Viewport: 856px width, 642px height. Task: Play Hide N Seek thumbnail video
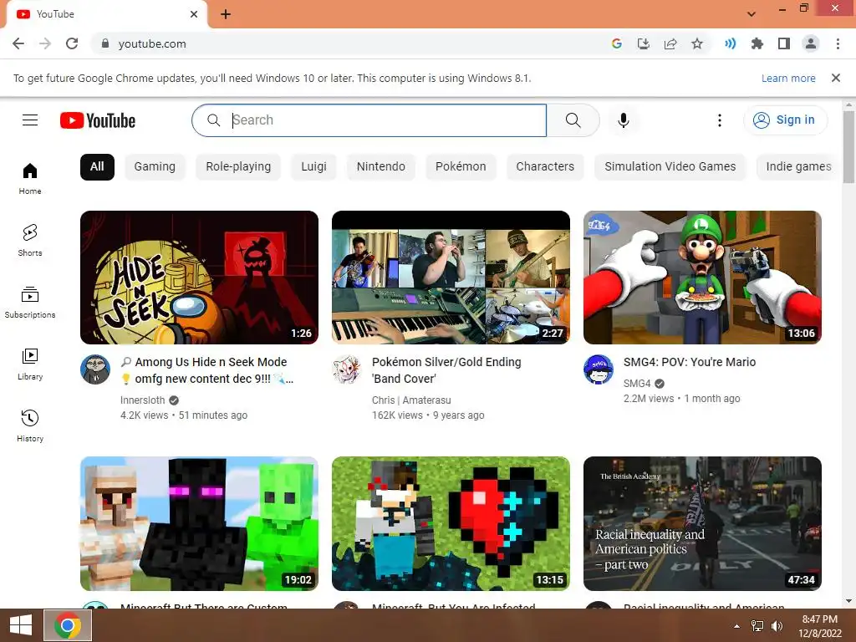199,278
